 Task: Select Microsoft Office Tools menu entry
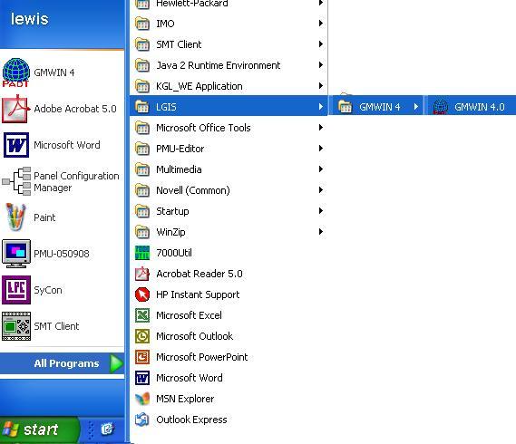pyautogui.click(x=229, y=128)
